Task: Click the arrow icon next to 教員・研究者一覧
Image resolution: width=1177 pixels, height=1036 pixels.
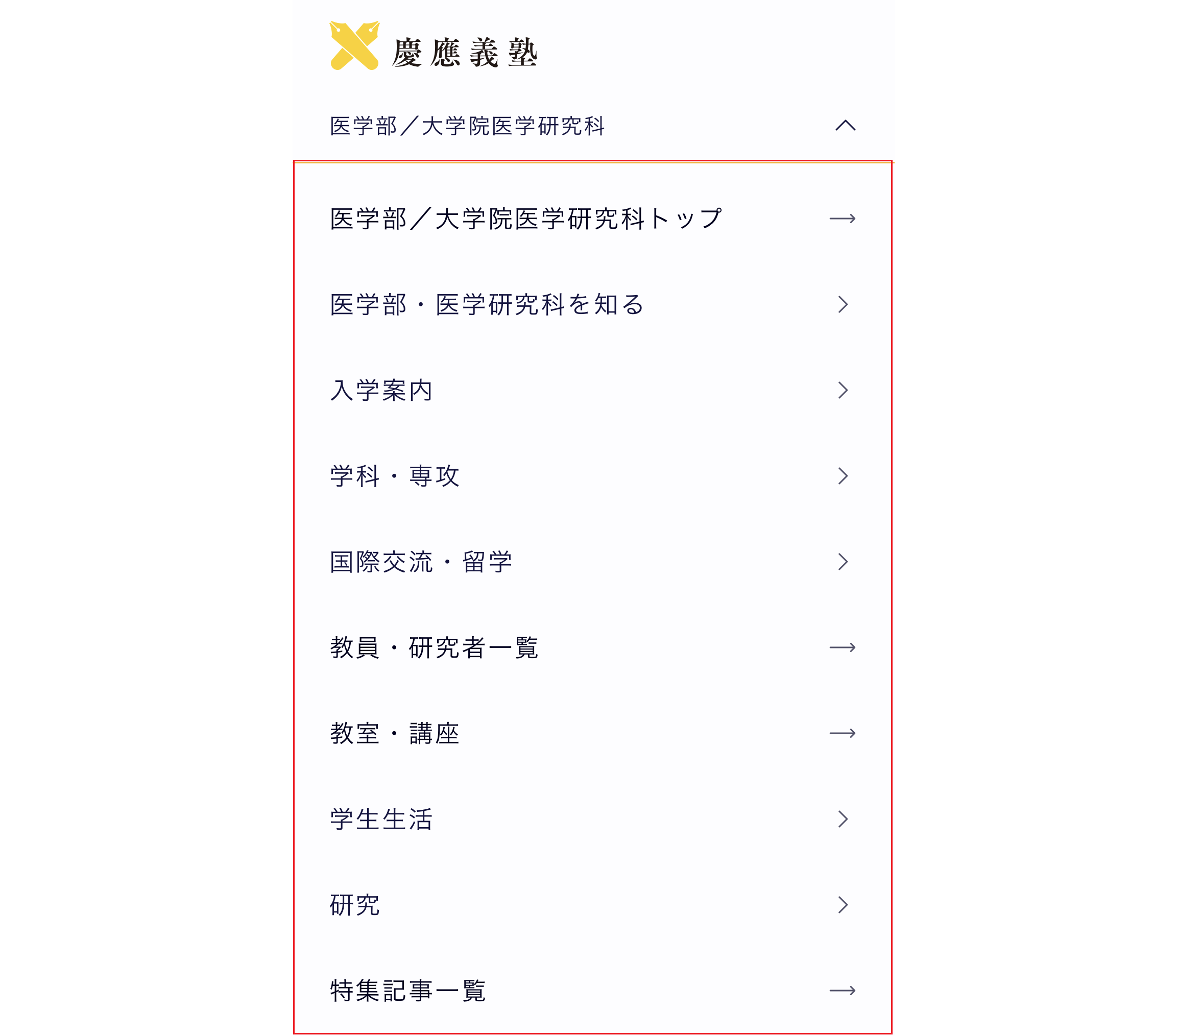Action: tap(844, 648)
